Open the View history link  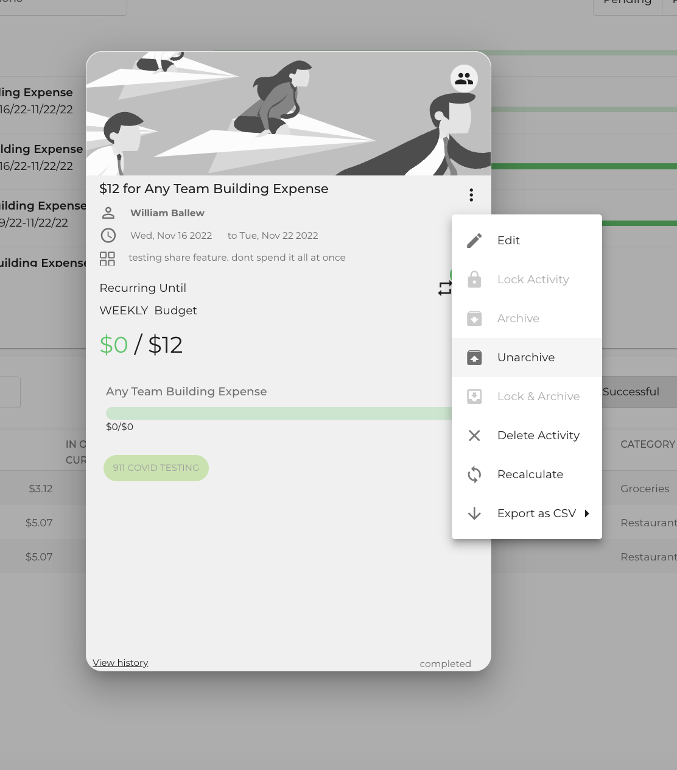[121, 663]
